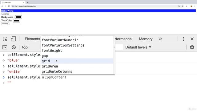This screenshot has height=111, width=197.
Task: Open console settings gear icon
Action: 192,47
